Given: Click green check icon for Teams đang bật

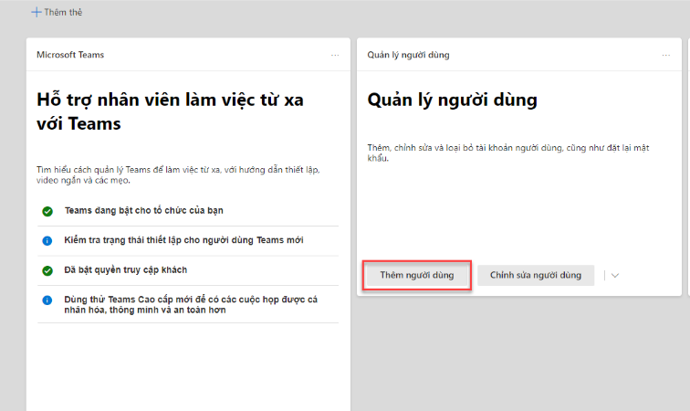Looking at the screenshot, I should [x=47, y=211].
